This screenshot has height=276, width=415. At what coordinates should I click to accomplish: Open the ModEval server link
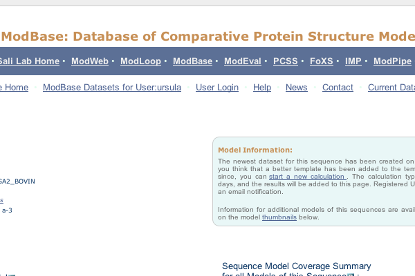coord(243,61)
